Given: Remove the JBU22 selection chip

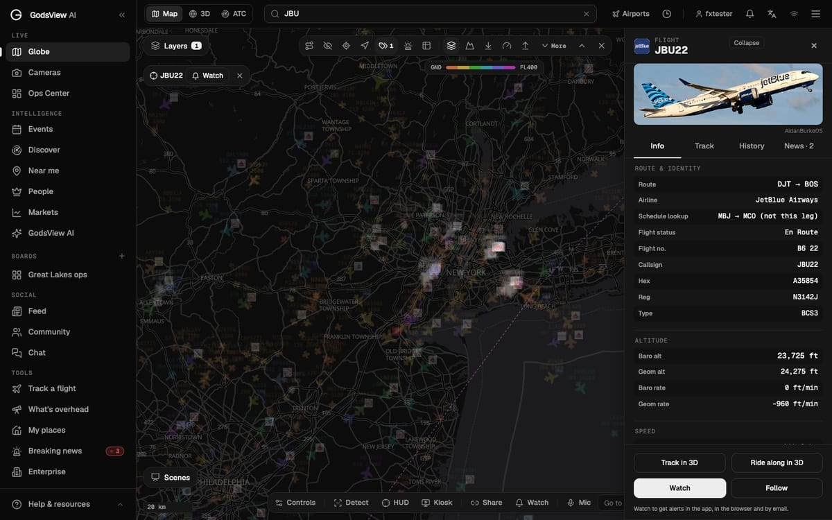Looking at the screenshot, I should tap(240, 76).
